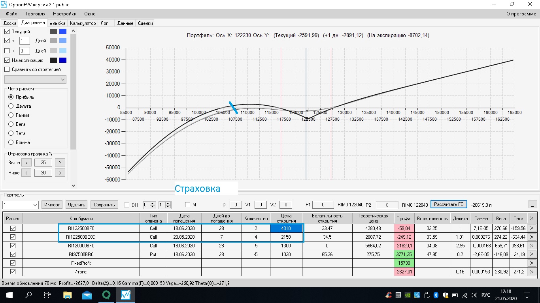Remove the RI122500BE0D row with its X button

point(532,237)
